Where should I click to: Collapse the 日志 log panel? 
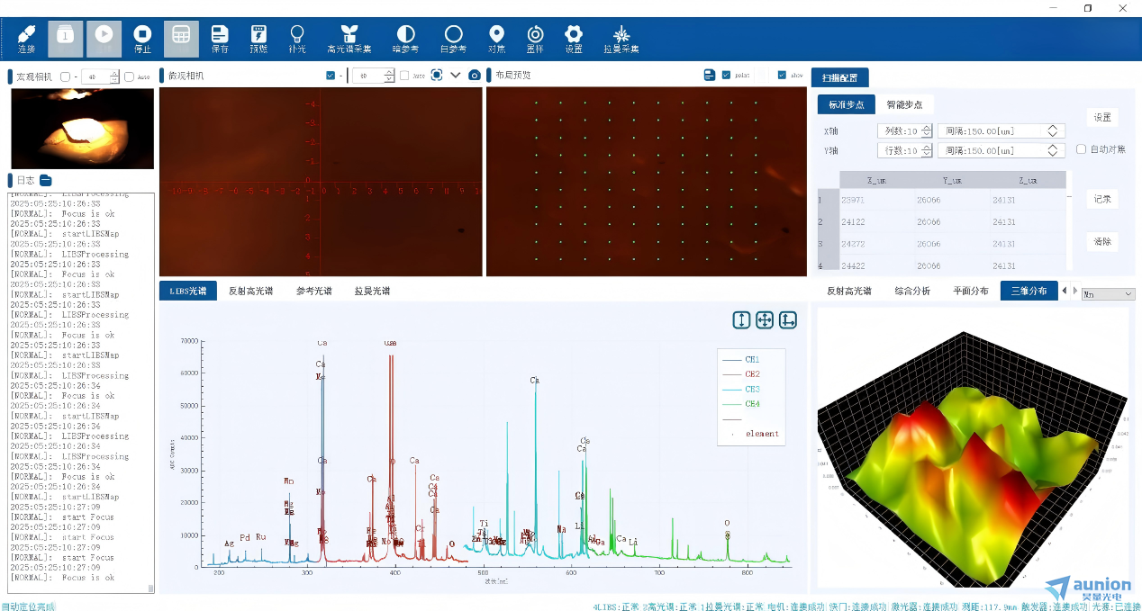pyautogui.click(x=46, y=181)
